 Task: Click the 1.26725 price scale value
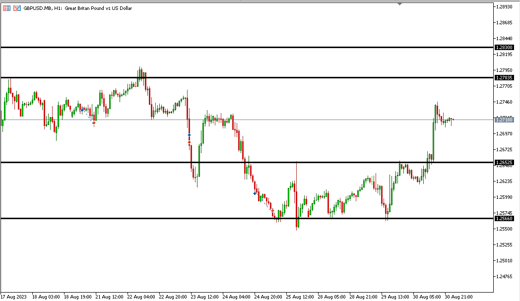point(504,149)
